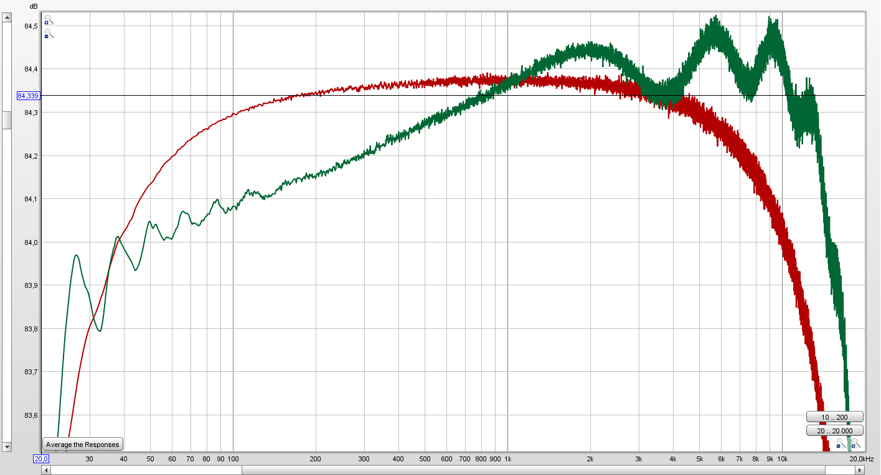Click the 83,6 dB axis label
The image size is (881, 475).
[x=31, y=415]
